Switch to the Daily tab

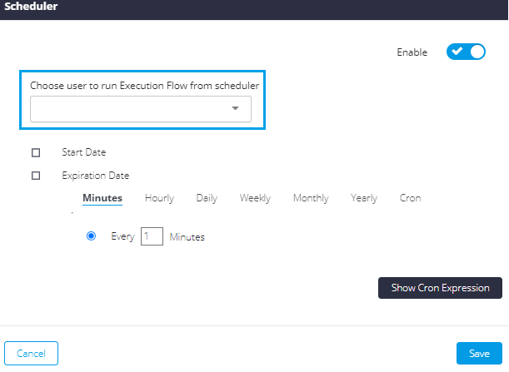[207, 198]
